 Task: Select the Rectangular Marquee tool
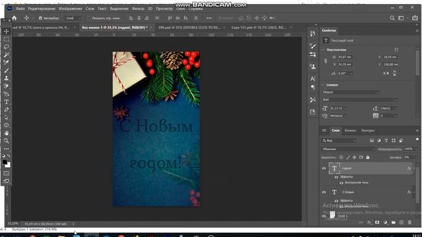[7, 39]
